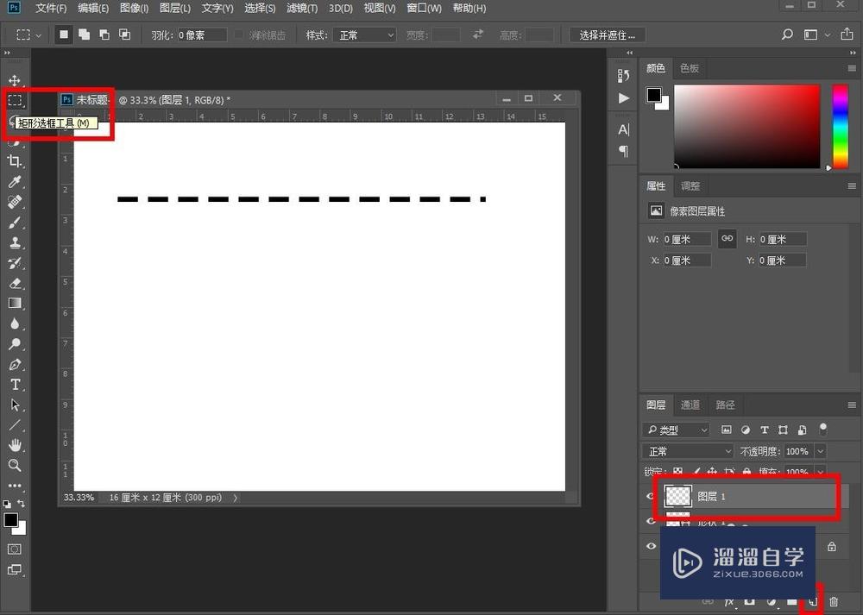Select the Dodge tool
Image resolution: width=863 pixels, height=615 pixels.
point(15,344)
